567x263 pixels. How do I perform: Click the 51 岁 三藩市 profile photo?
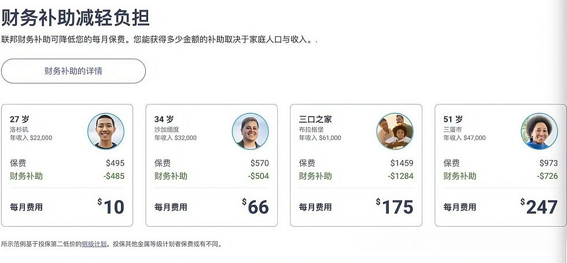[539, 131]
